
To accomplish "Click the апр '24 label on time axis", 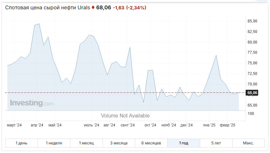I will tap(37, 125).
